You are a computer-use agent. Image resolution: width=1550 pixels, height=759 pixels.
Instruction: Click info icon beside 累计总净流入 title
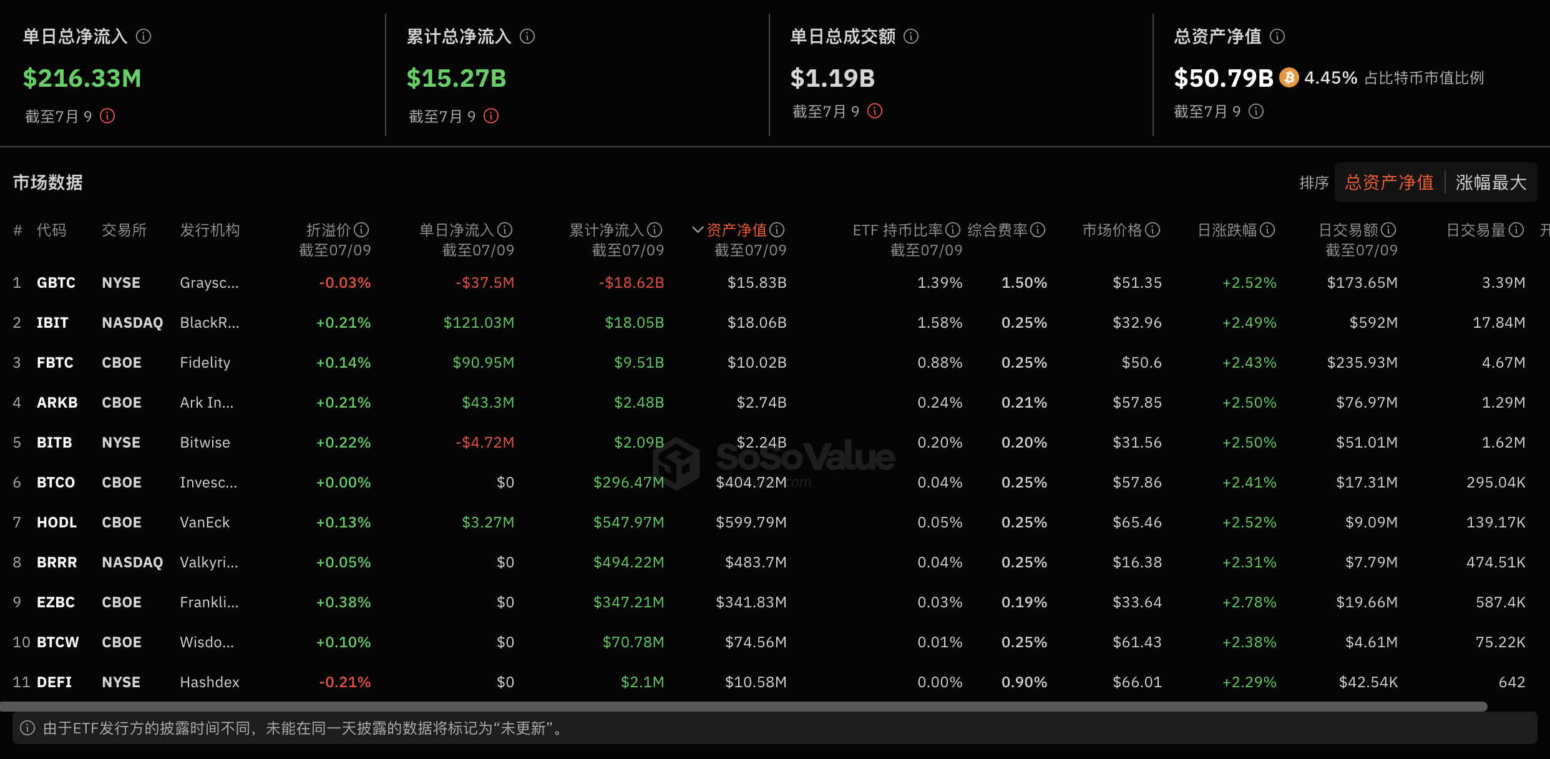coord(527,36)
